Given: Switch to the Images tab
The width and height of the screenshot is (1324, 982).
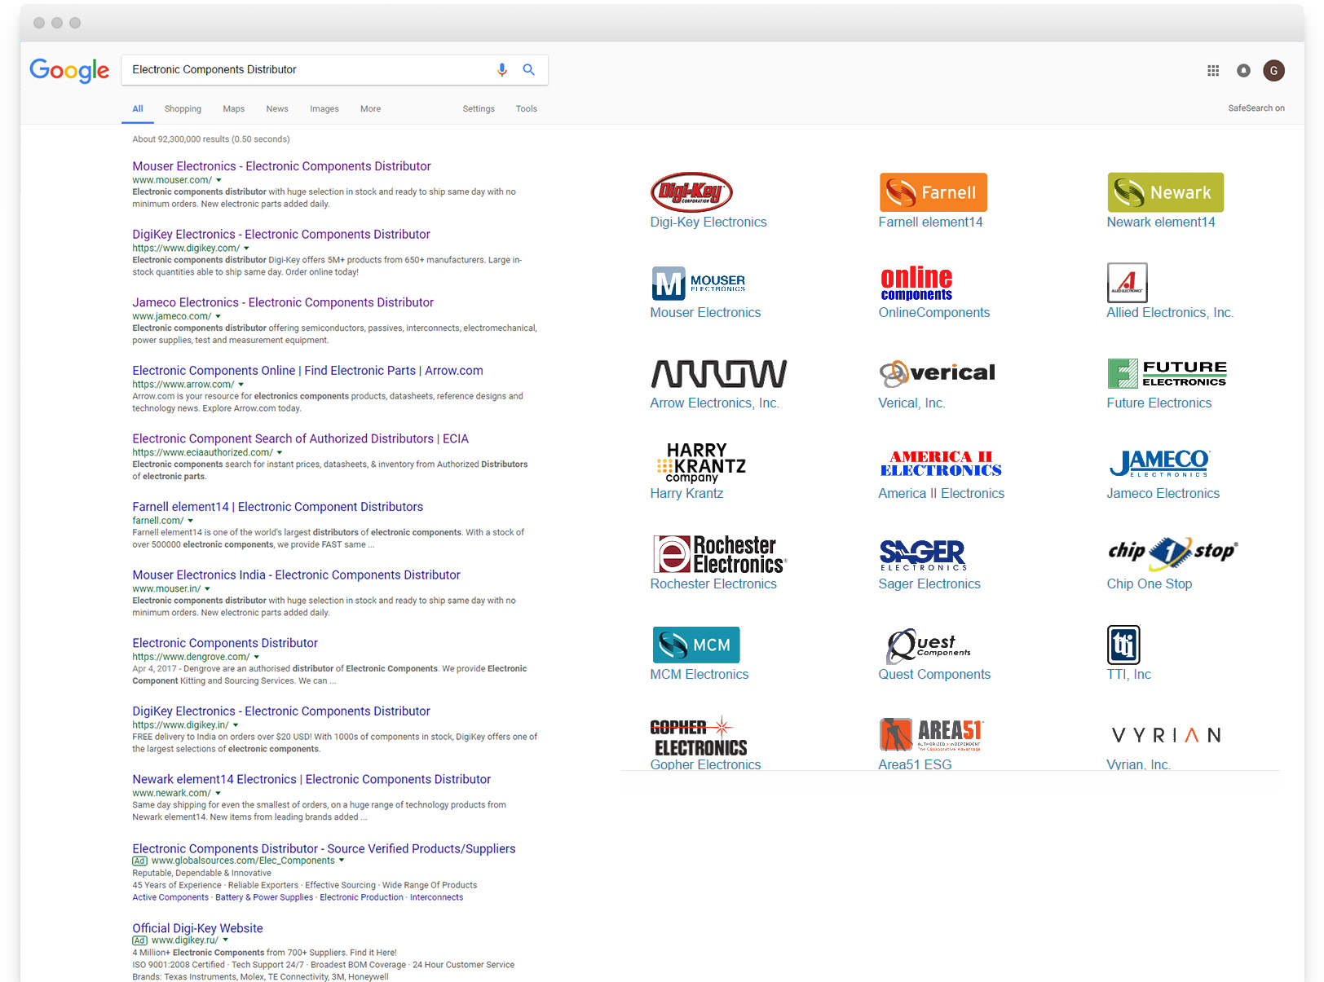Looking at the screenshot, I should tap(324, 108).
